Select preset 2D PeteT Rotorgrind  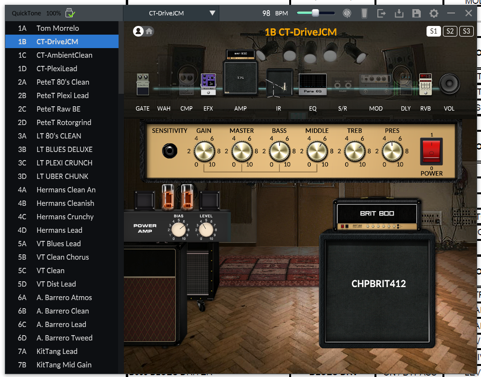click(62, 123)
